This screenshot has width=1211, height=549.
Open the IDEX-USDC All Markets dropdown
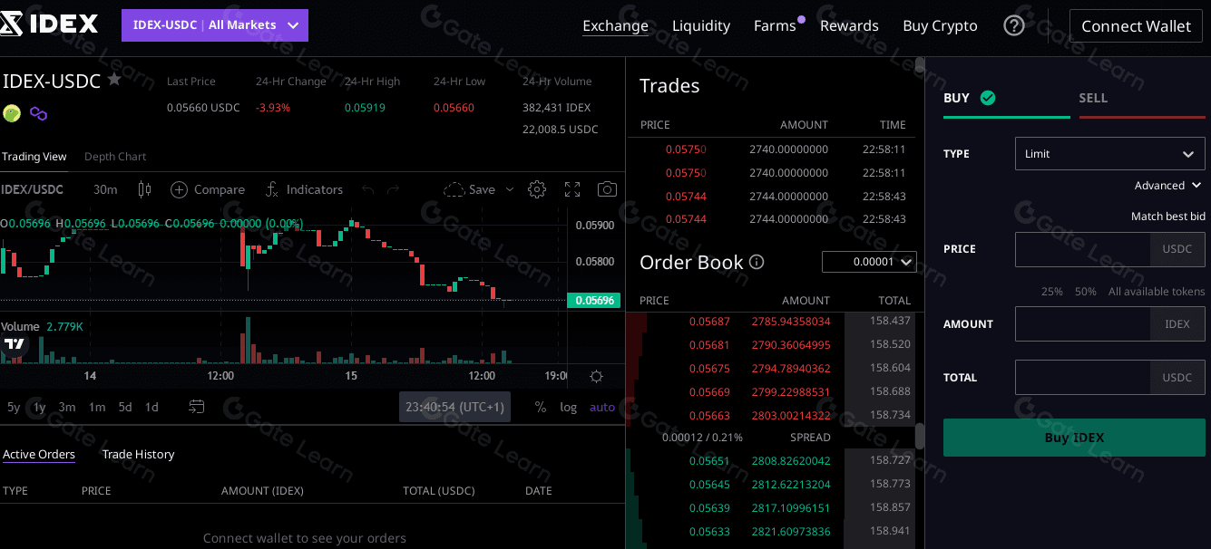[214, 25]
